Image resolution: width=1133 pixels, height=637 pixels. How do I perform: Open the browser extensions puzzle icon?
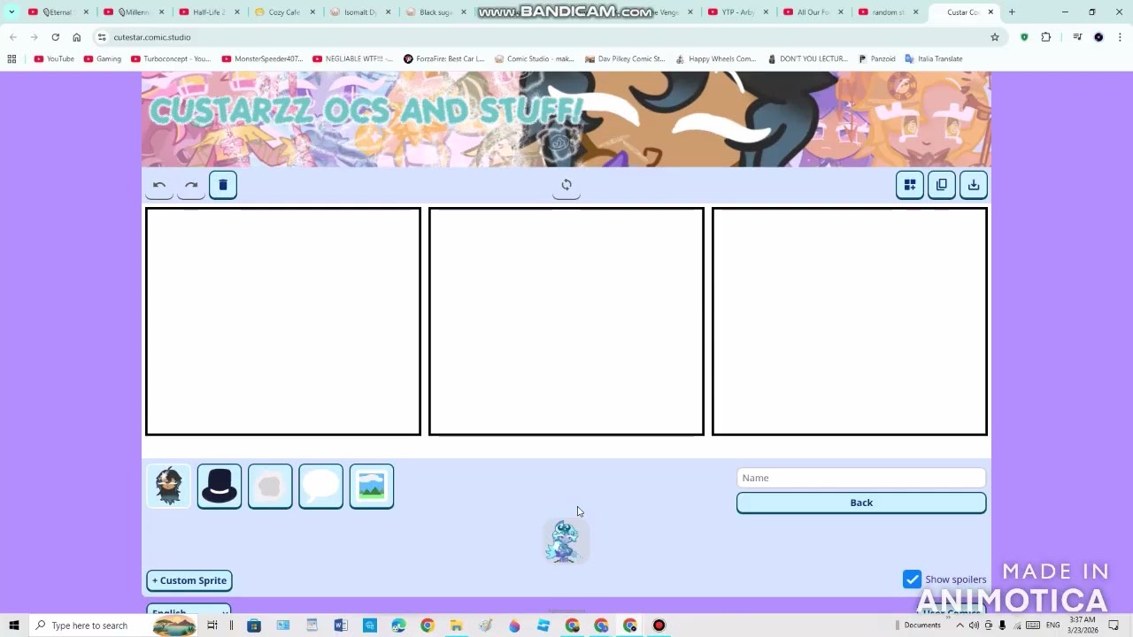pyautogui.click(x=1046, y=37)
